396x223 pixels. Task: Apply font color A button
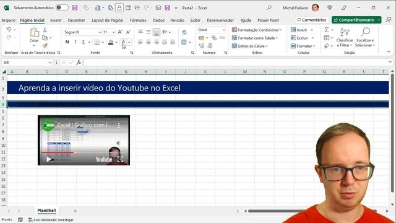pos(123,42)
